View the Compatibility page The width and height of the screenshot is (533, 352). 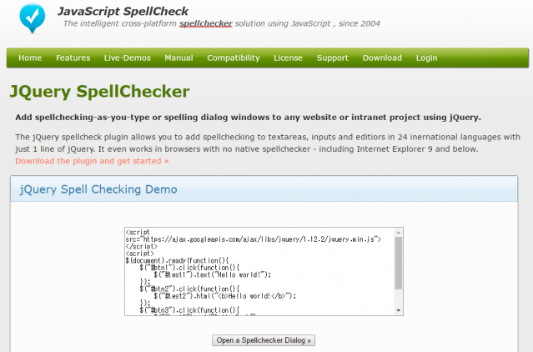(x=234, y=58)
